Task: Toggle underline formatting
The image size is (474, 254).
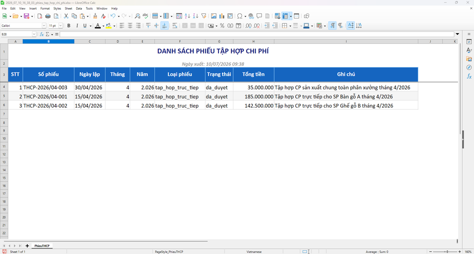Action: click(85, 26)
